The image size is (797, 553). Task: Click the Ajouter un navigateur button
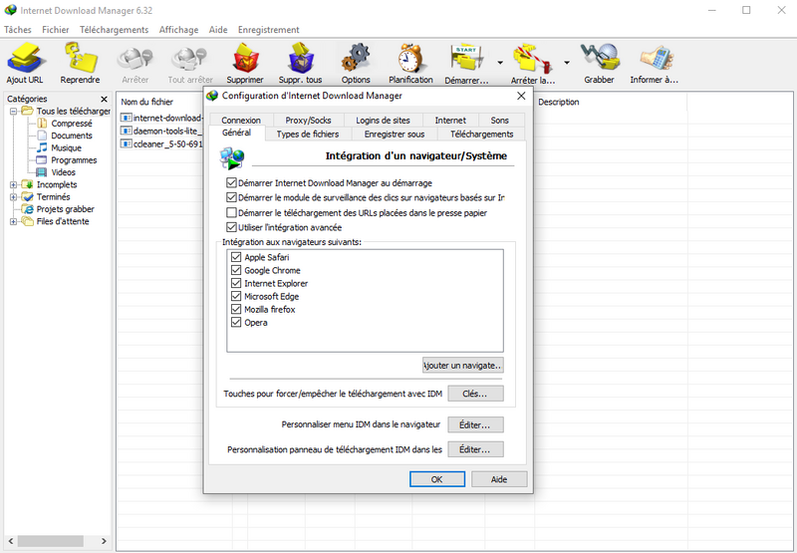click(463, 365)
